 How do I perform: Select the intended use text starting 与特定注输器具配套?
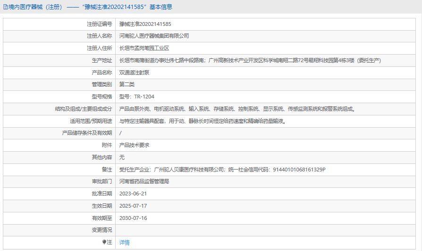pyautogui.click(x=203, y=121)
